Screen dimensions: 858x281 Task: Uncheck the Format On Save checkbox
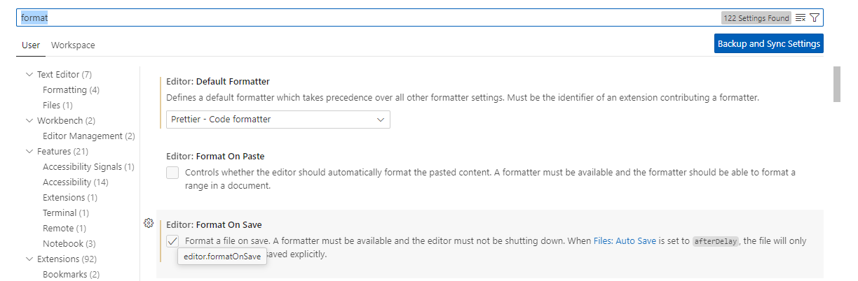(x=172, y=241)
